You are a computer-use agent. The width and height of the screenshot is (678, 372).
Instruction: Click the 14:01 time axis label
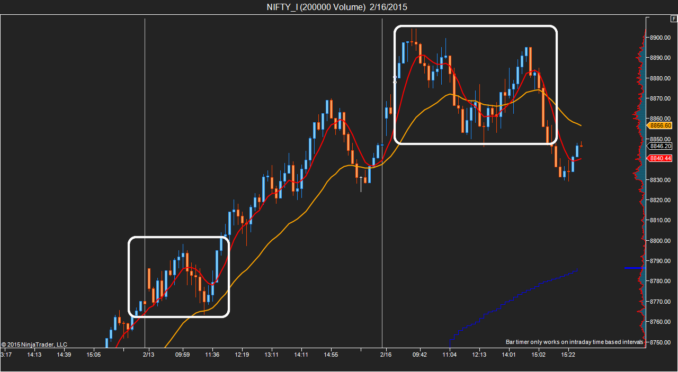point(509,355)
